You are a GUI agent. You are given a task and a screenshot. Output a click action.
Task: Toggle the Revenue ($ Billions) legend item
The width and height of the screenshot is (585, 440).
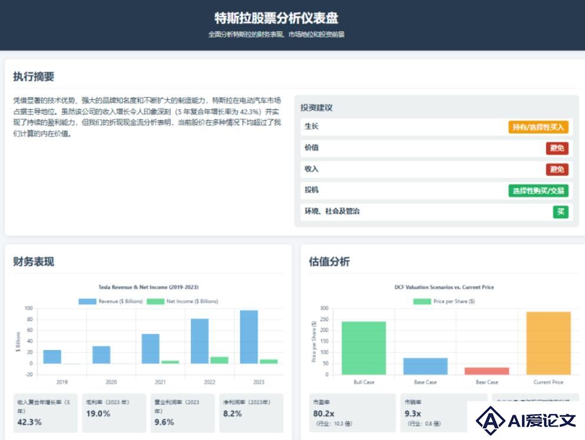110,301
